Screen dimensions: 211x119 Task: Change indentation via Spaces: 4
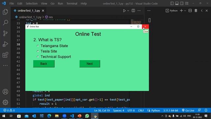119,110
